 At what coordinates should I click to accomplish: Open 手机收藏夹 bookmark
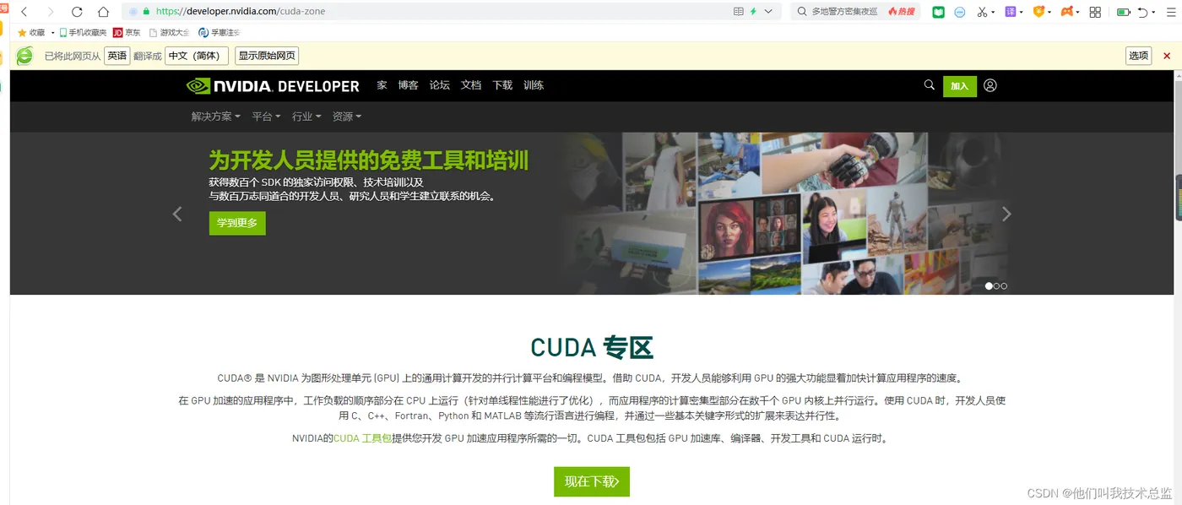click(x=83, y=32)
